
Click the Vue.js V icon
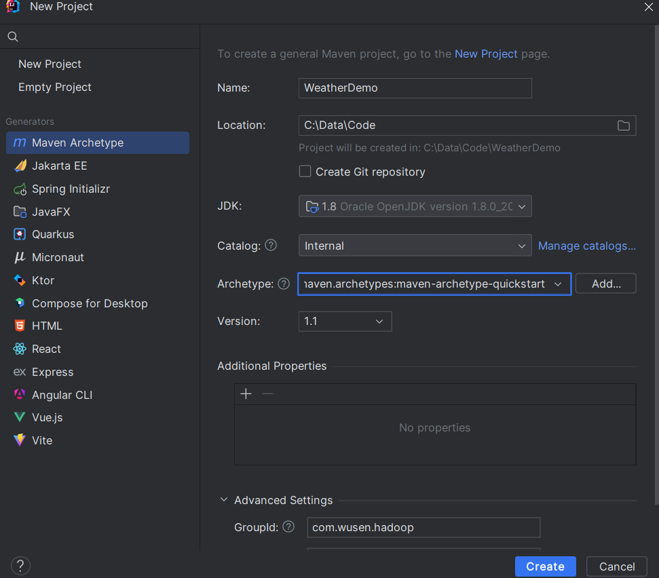click(x=20, y=417)
